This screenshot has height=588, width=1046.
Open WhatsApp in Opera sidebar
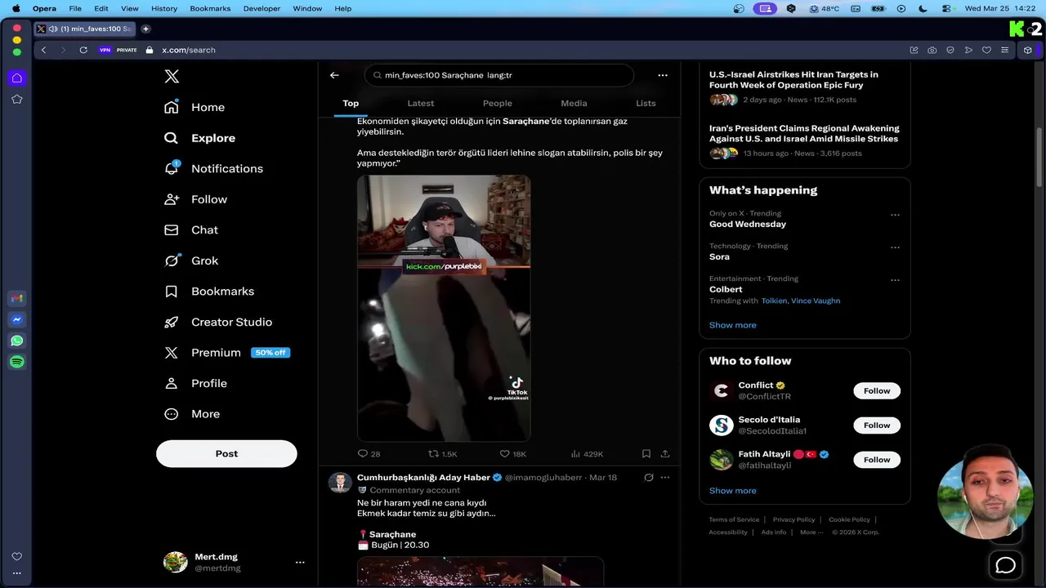coord(17,341)
